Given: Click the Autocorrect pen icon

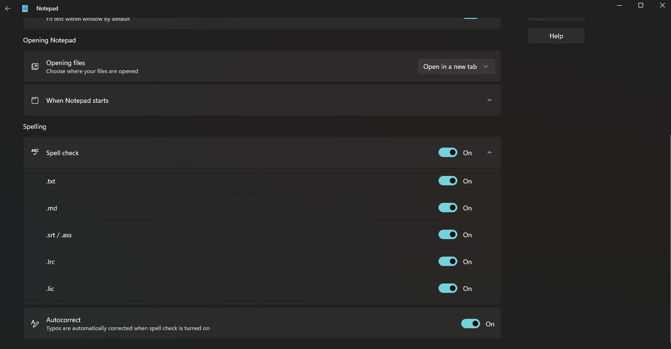Looking at the screenshot, I should click(x=35, y=324).
